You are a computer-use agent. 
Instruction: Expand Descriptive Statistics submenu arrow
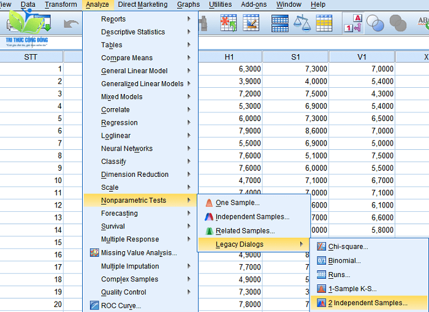[189, 32]
